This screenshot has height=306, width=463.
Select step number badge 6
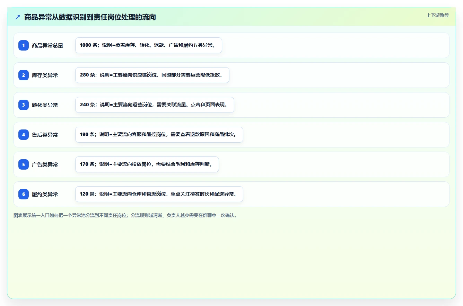click(24, 194)
